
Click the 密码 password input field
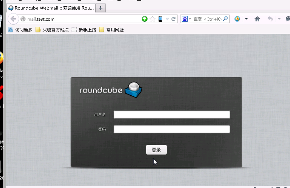coord(172,129)
